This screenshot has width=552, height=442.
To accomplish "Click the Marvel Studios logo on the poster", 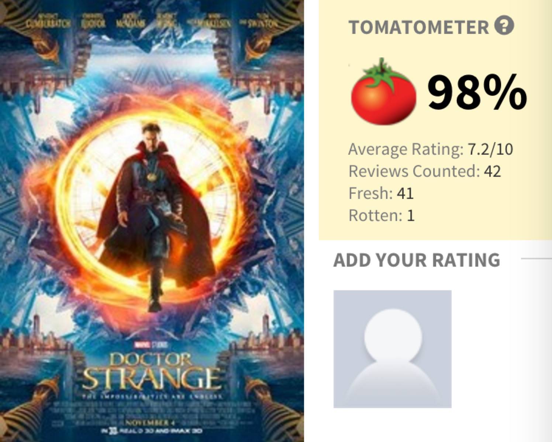I will click(152, 345).
